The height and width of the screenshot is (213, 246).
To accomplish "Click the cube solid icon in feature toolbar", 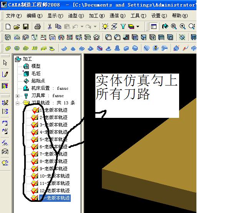I will (x=135, y=37).
